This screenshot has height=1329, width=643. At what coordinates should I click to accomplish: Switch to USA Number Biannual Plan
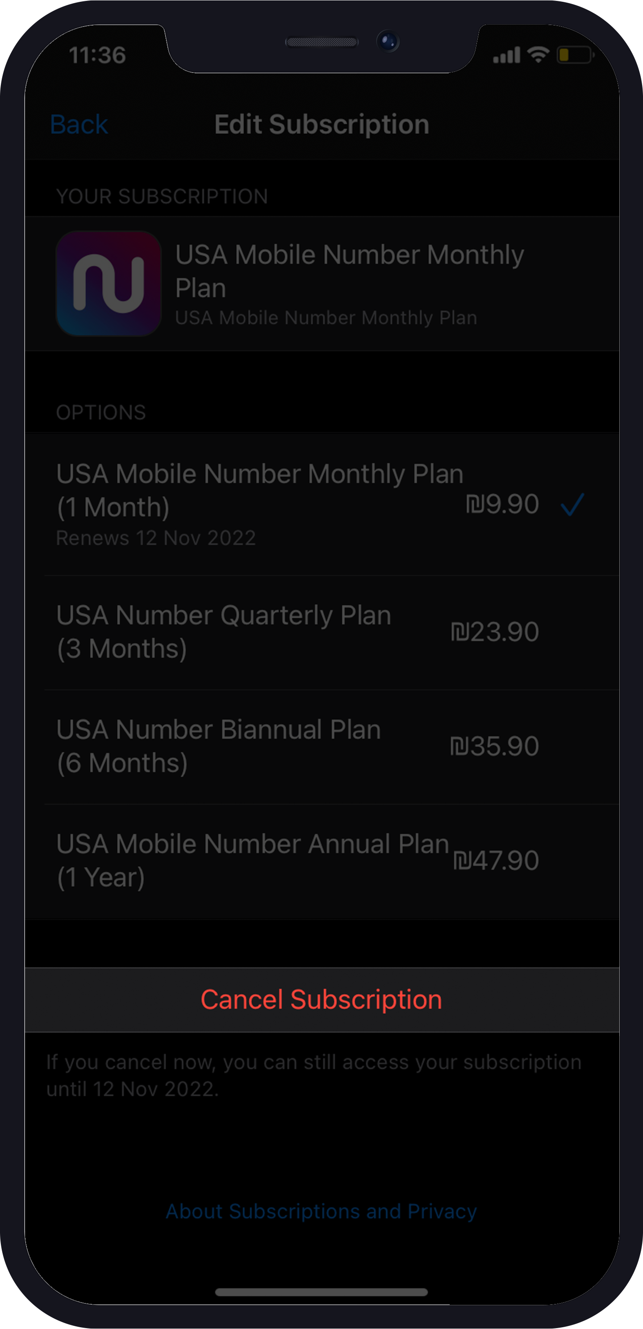point(219,746)
